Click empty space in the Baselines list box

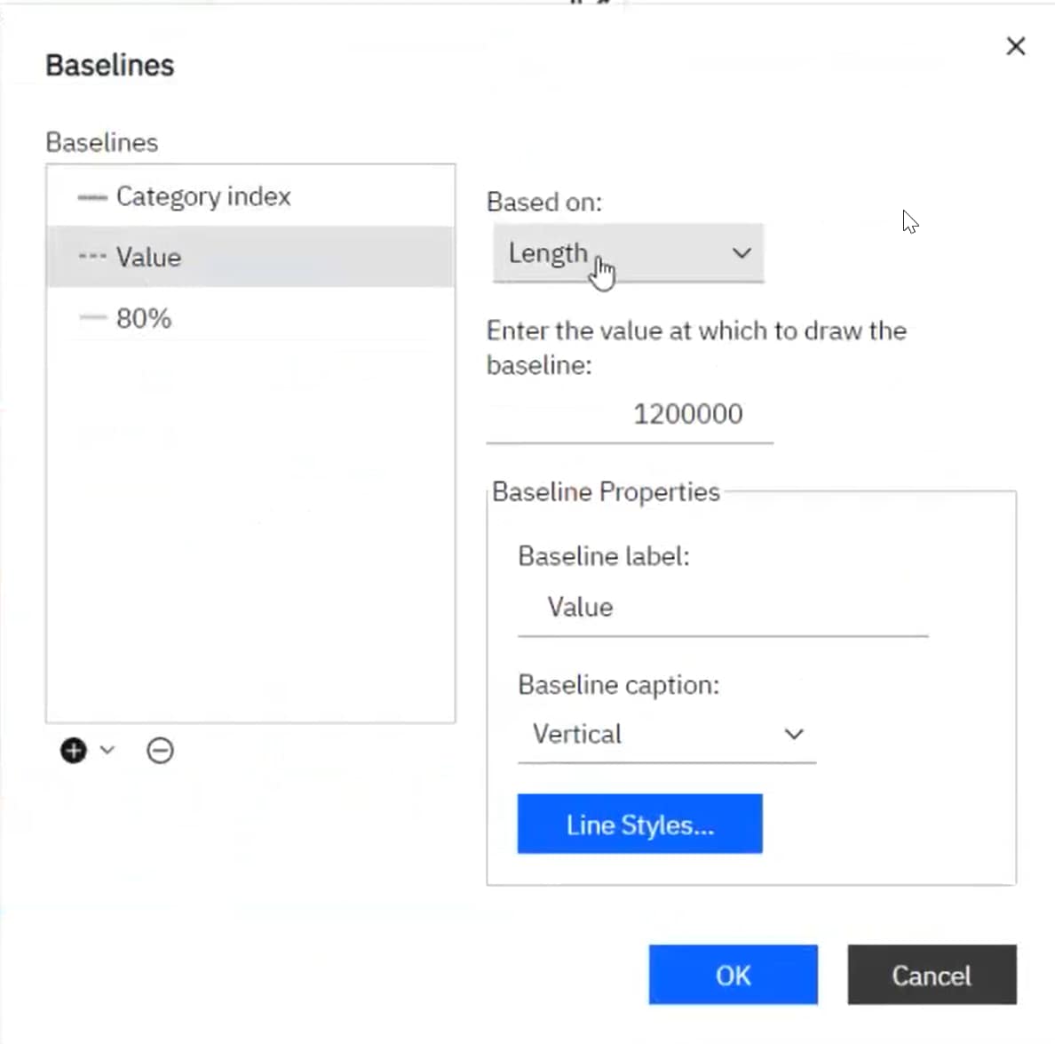(250, 533)
